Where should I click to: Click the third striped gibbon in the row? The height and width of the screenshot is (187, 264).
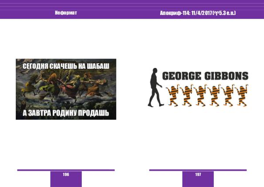[201, 94]
